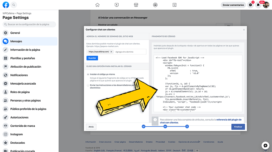This screenshot has width=272, height=152.
Task: Open the Opciones de anuncios footer link
Action: [189, 142]
